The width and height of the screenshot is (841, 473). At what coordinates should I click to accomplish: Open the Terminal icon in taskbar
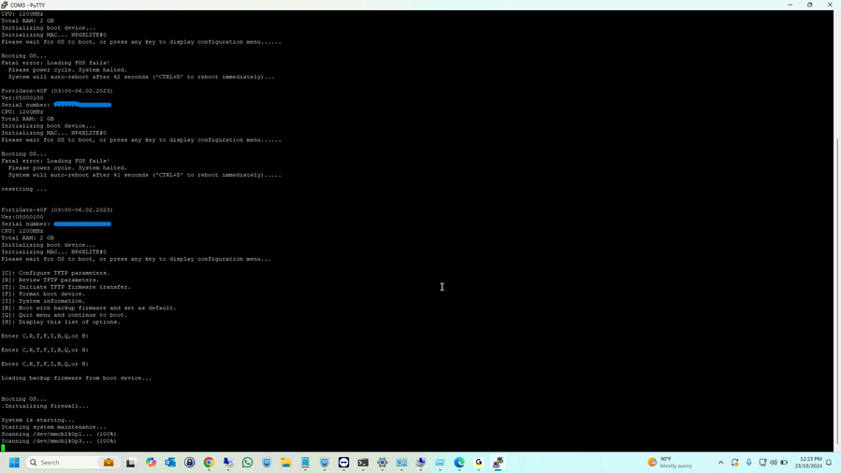[x=363, y=463]
